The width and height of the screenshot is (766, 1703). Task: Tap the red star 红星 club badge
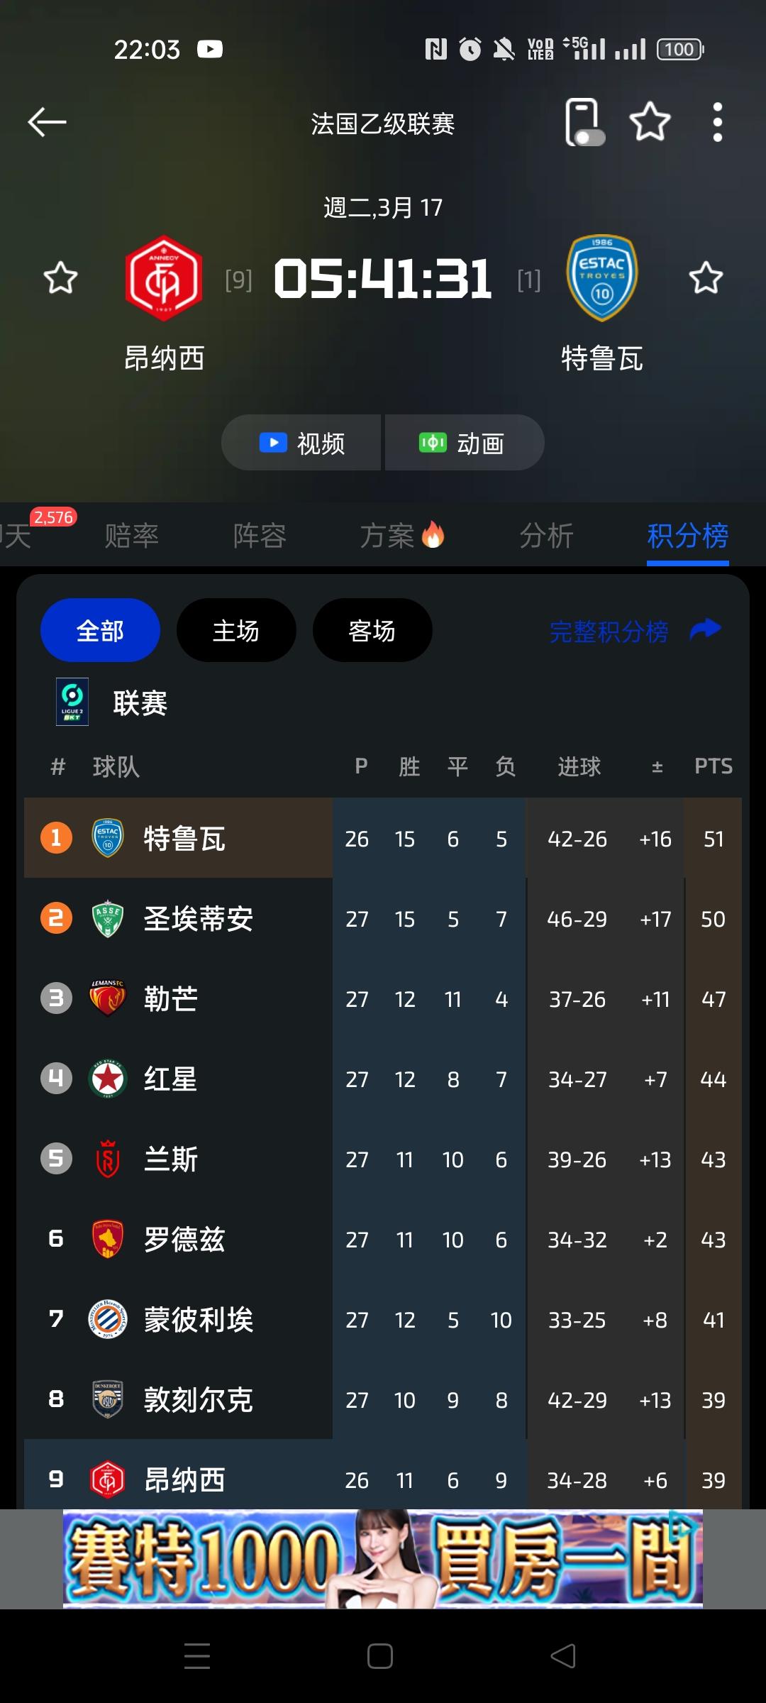click(108, 1079)
